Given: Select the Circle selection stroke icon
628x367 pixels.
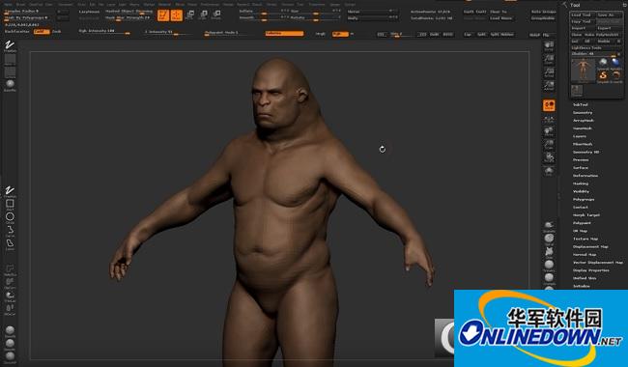Looking at the screenshot, I should tap(10, 217).
